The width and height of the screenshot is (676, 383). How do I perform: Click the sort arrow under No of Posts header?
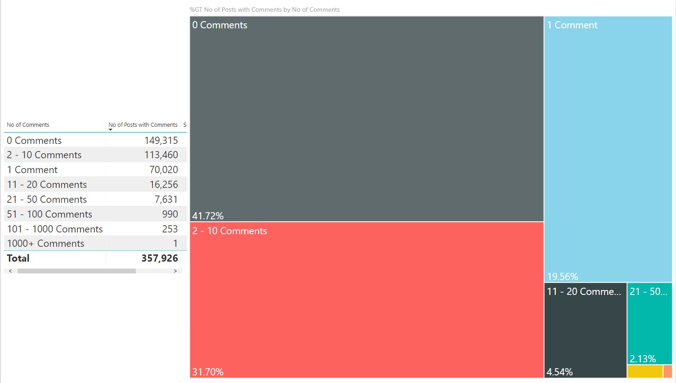[x=111, y=129]
